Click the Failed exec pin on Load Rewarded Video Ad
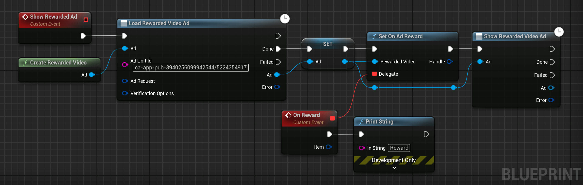The image size is (583, 185). point(278,62)
